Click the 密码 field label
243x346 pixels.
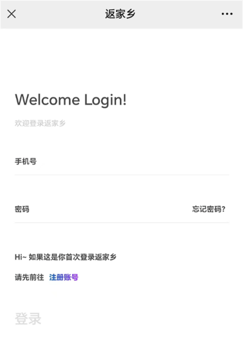(22, 209)
